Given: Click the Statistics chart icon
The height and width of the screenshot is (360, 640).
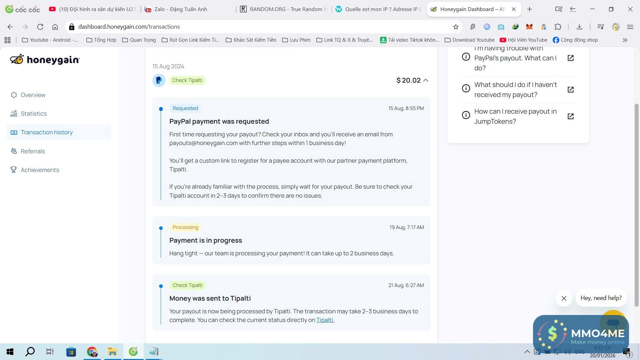Looking at the screenshot, I should (14, 114).
